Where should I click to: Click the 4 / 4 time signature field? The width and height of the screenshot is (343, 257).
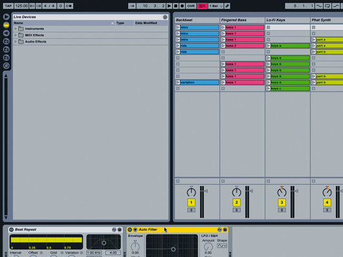(x=49, y=6)
